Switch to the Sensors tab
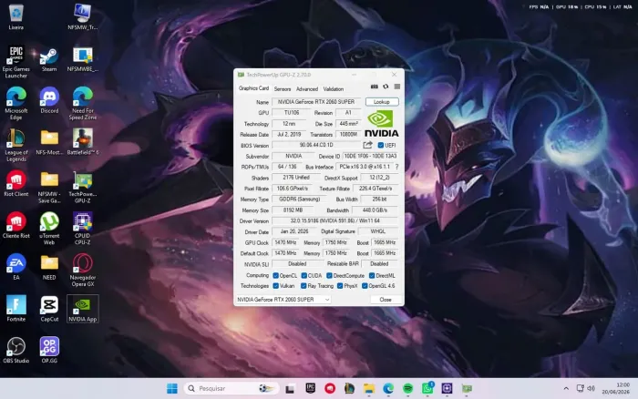The width and height of the screenshot is (638, 399). pos(283,88)
